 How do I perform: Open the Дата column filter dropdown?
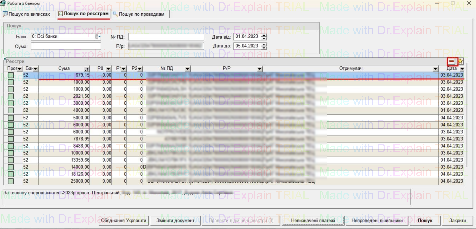coord(462,68)
